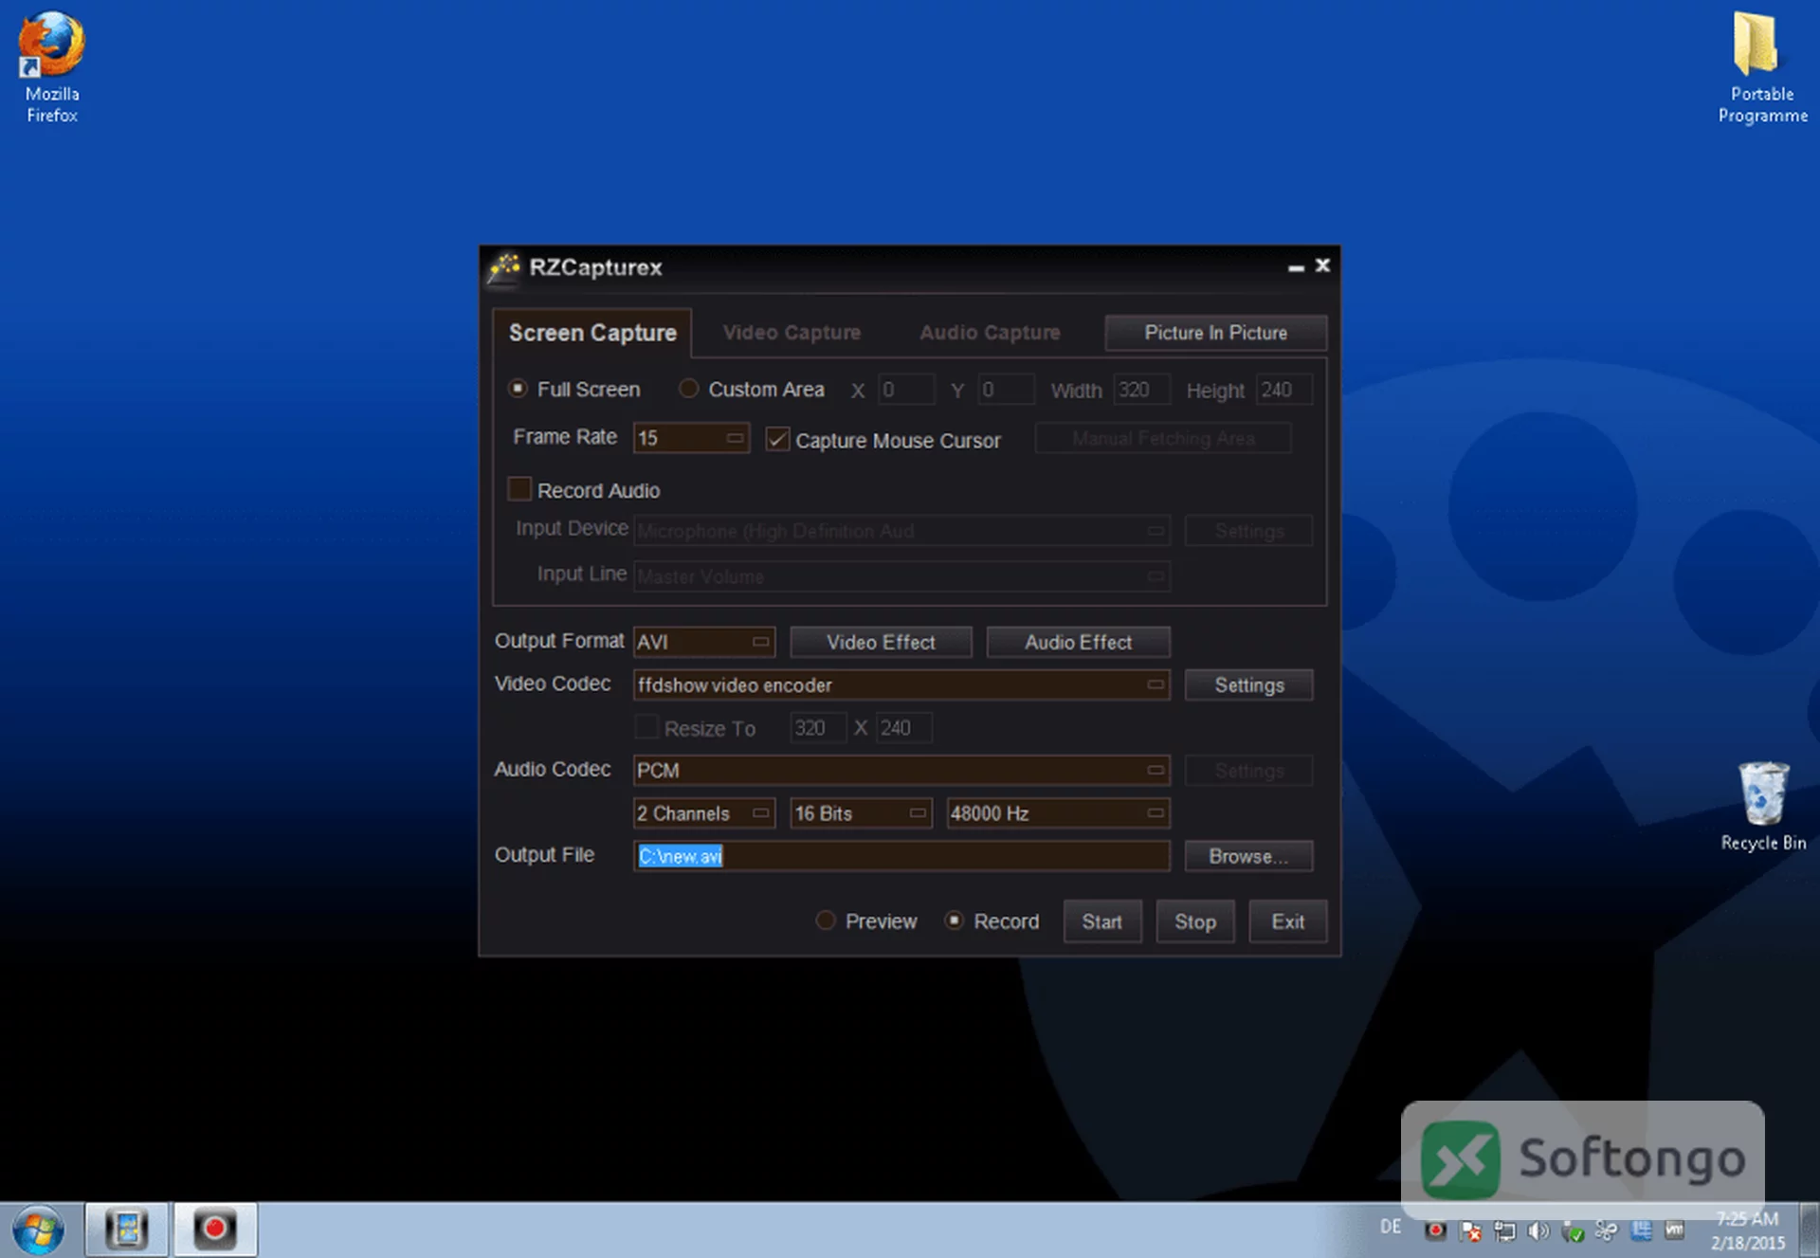Open the film-strip app in the taskbar
The height and width of the screenshot is (1258, 1820).
coord(126,1230)
